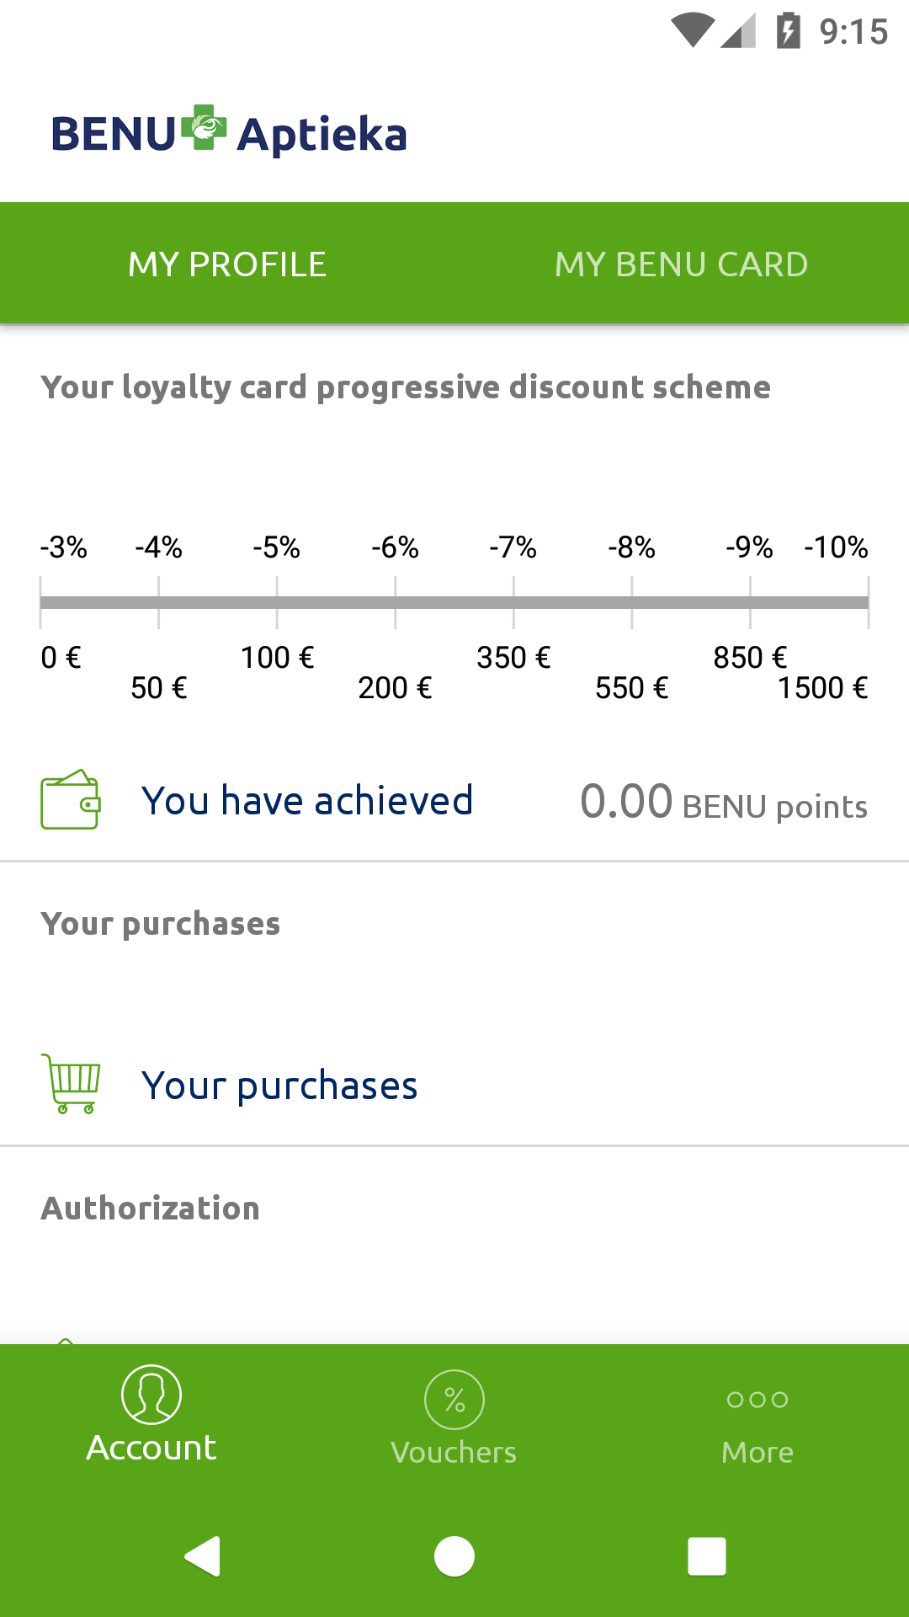Open Account via the profile icon
Viewport: 909px width, 1617px height.
tap(151, 1395)
